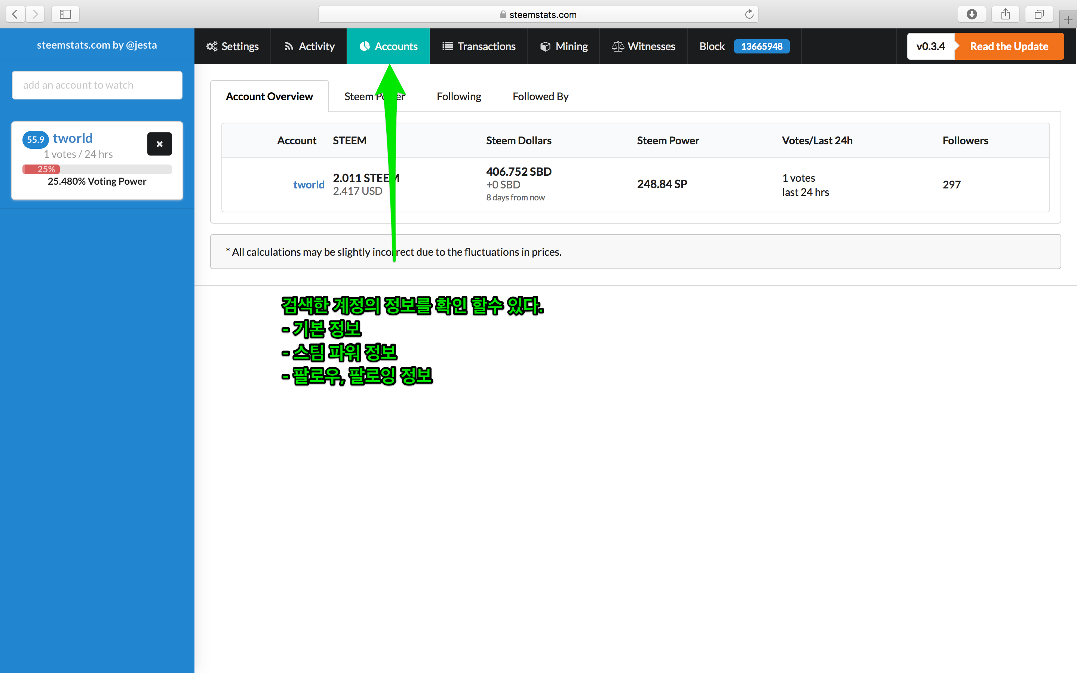
Task: Open the Witnesses menu item
Action: 643,46
